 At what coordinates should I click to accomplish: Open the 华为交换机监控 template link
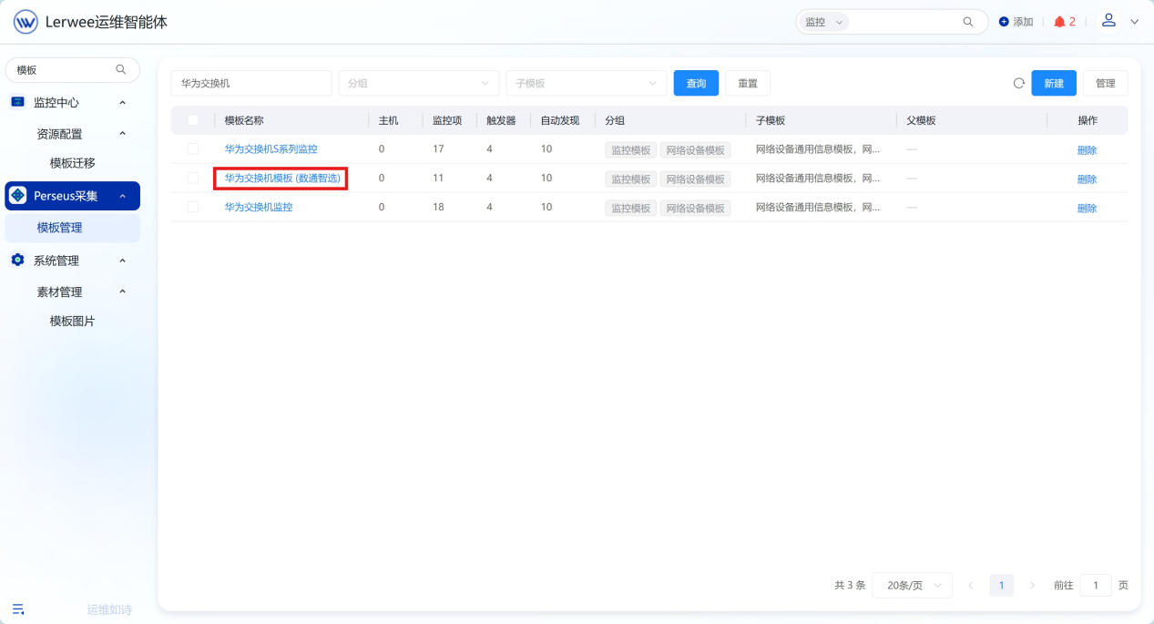(x=259, y=208)
